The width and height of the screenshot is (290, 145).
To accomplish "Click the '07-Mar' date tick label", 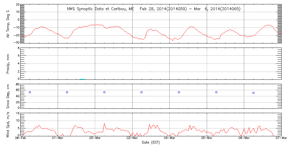I will [x=281, y=139].
